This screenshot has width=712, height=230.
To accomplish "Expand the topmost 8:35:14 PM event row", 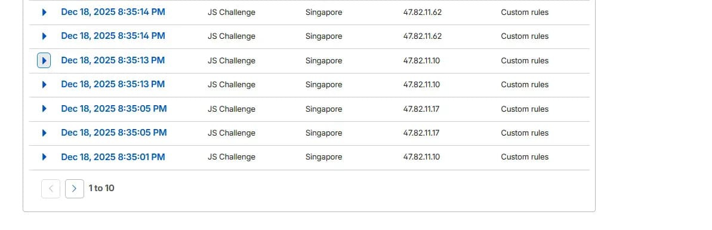I will [44, 13].
